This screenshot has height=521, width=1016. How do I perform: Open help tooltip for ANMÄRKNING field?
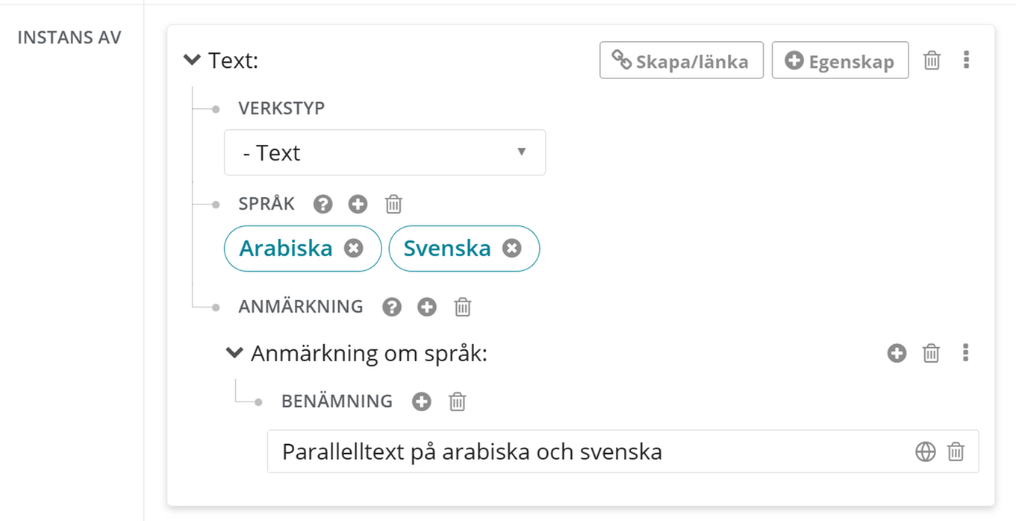(x=392, y=307)
